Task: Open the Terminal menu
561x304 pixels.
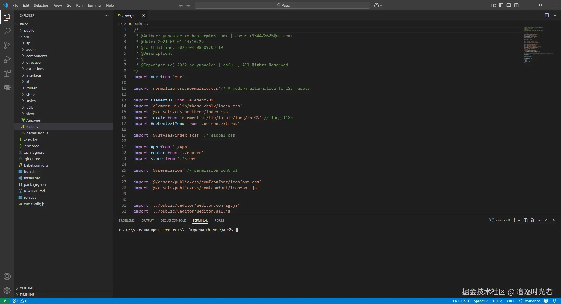Action: coord(94,5)
